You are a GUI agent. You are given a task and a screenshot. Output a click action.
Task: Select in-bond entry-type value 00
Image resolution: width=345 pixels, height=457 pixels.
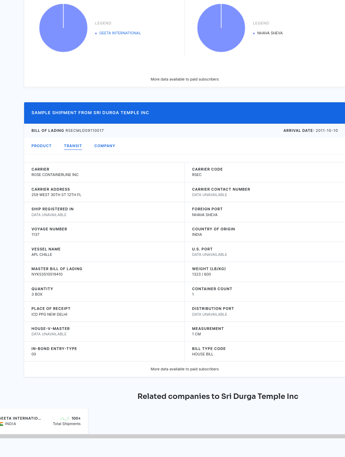pyautogui.click(x=34, y=354)
